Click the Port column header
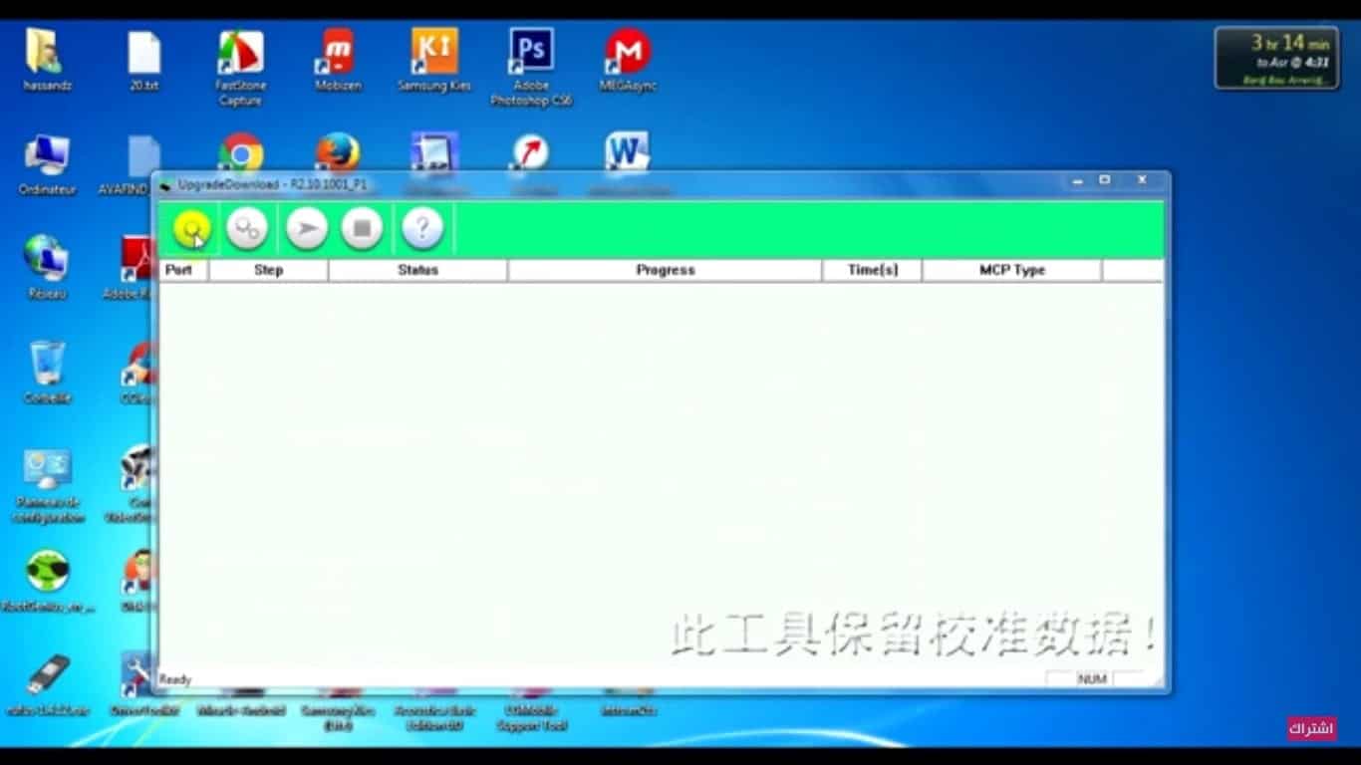Image resolution: width=1361 pixels, height=765 pixels. click(183, 270)
